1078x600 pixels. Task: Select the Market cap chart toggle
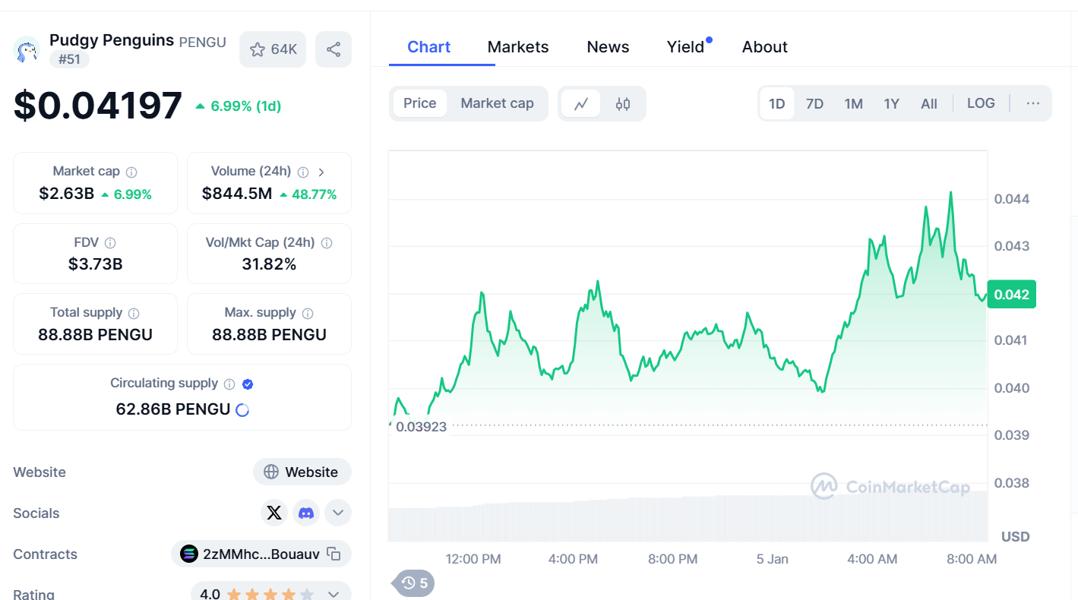[x=497, y=103]
